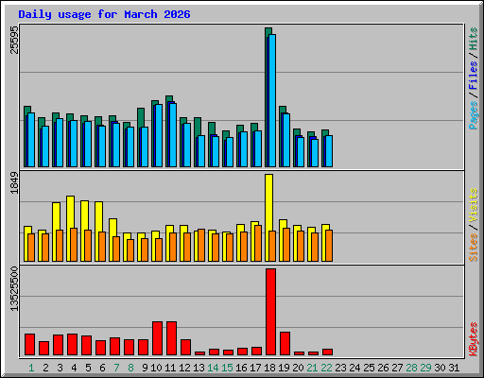Screen dimensions: 484x378
Task: Click the cyan Pages bar for day 1
Action: pyautogui.click(x=31, y=140)
